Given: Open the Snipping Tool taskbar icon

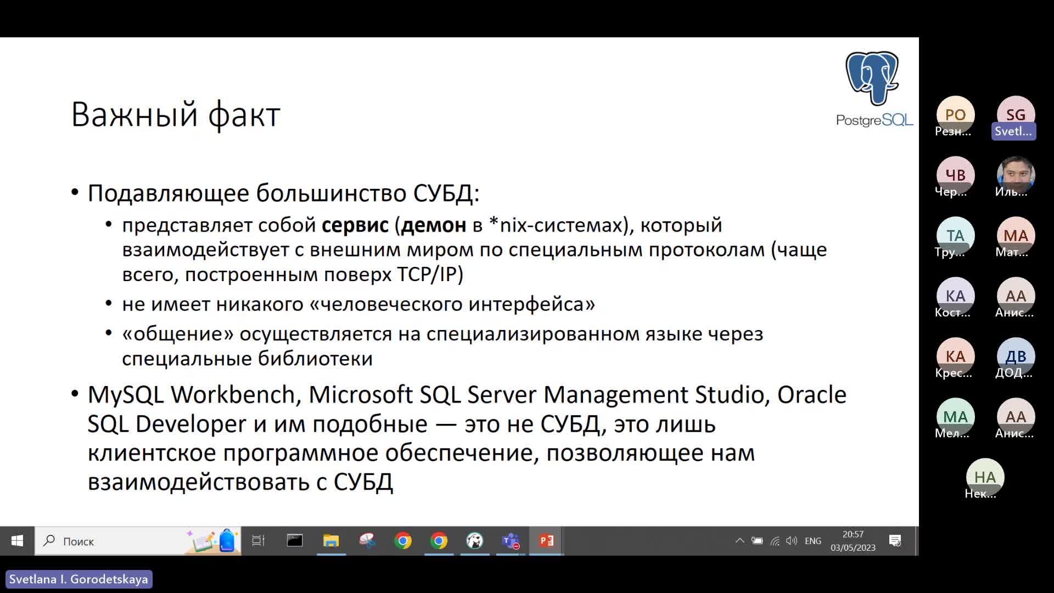Looking at the screenshot, I should (x=367, y=541).
